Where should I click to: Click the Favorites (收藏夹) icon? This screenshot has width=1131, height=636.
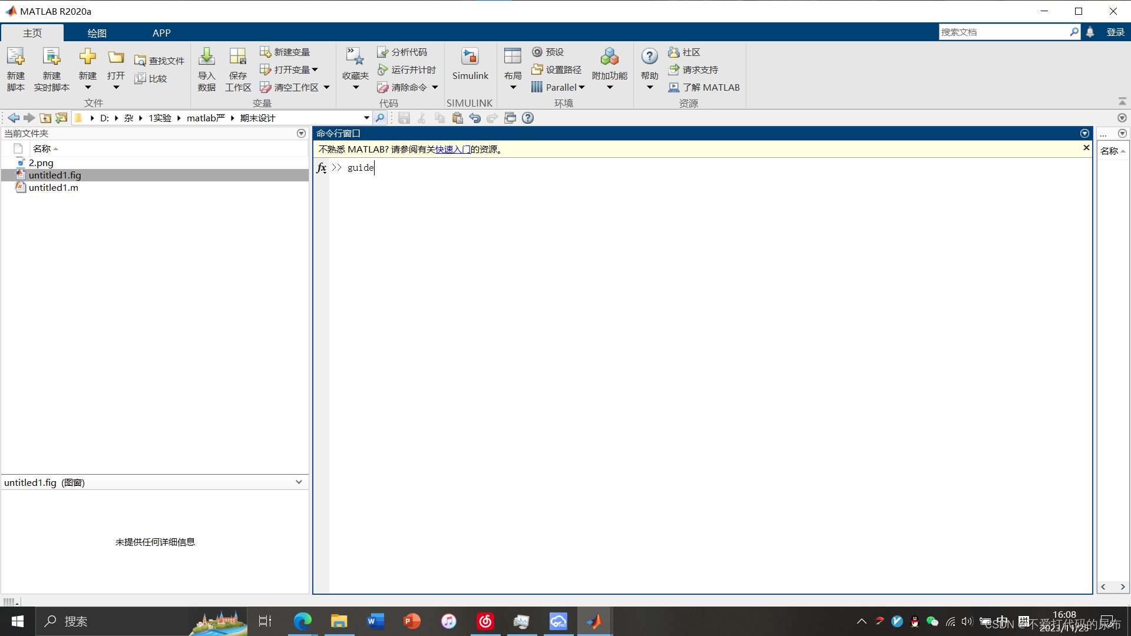(x=355, y=57)
